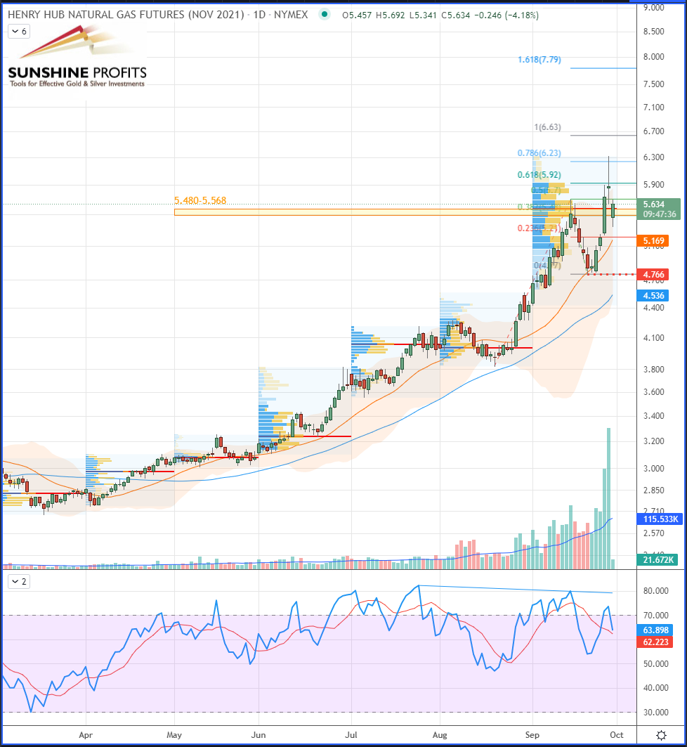Image resolution: width=687 pixels, height=747 pixels.
Task: Click the Aug date on time axis
Action: point(440,735)
